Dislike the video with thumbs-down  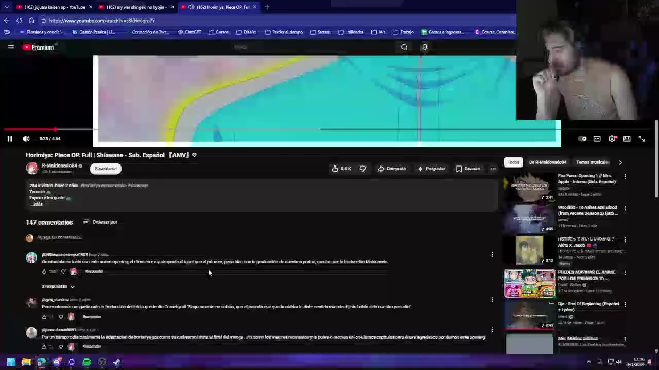point(363,169)
